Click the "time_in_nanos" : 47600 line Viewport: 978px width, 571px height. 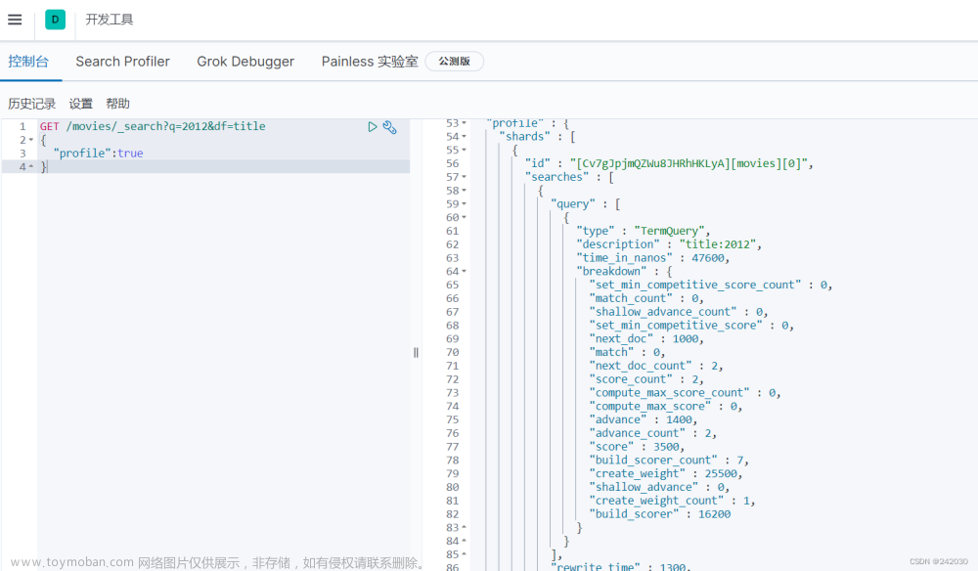652,258
